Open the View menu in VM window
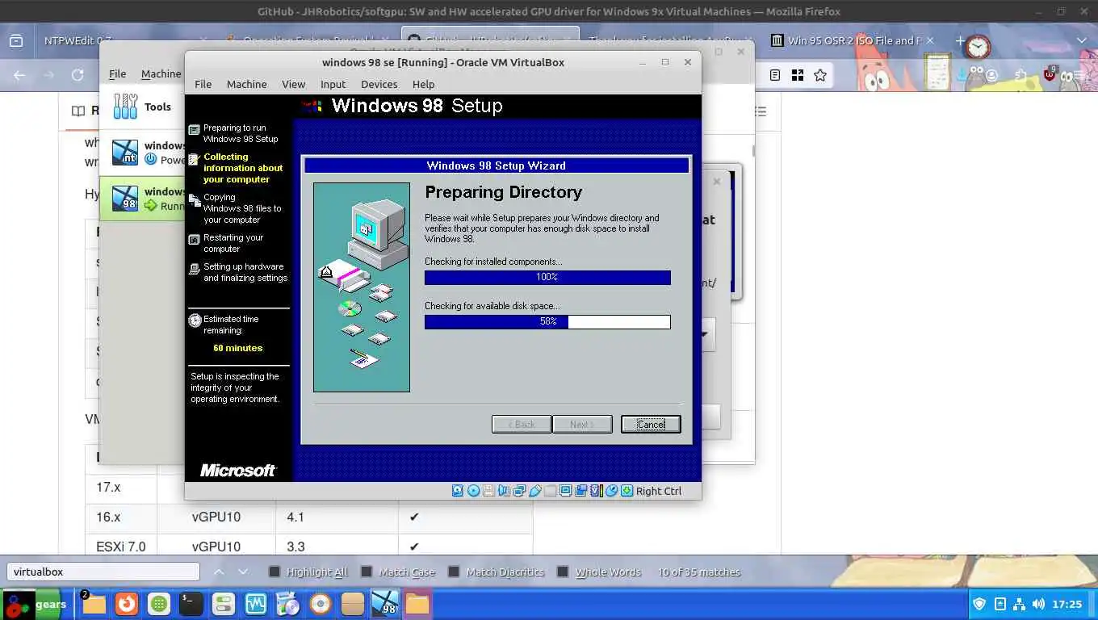 (x=293, y=84)
